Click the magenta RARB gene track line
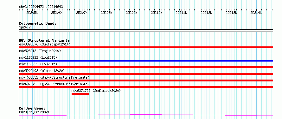This screenshot has height=119, width=282. tap(146, 115)
